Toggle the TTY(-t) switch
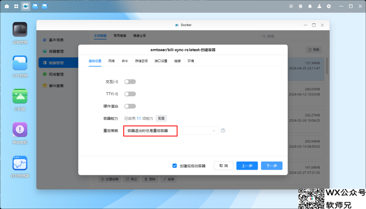Viewport: 366px width, 209px height. (x=130, y=94)
